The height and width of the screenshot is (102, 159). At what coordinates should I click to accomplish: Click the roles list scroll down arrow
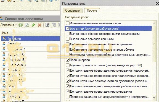[154, 98]
